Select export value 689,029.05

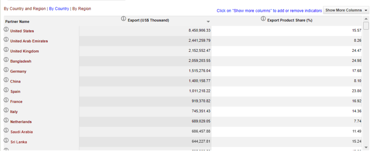(x=201, y=121)
